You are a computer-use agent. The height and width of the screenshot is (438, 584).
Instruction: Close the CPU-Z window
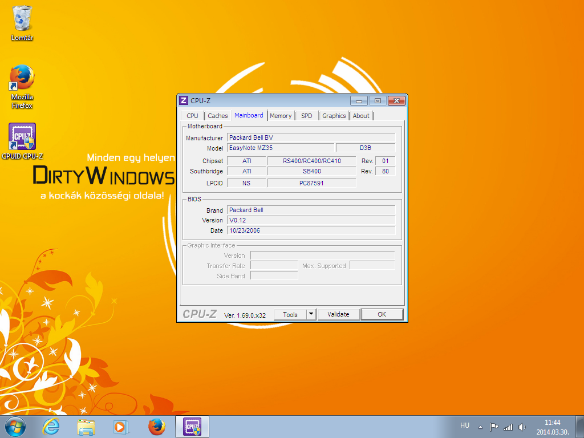pyautogui.click(x=397, y=100)
